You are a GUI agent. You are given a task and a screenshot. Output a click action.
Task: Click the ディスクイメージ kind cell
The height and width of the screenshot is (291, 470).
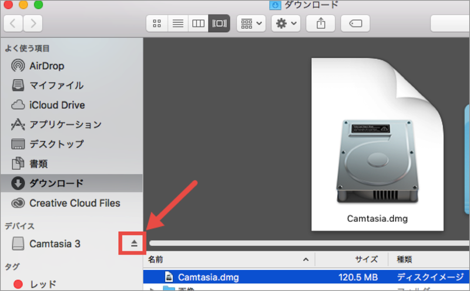430,278
